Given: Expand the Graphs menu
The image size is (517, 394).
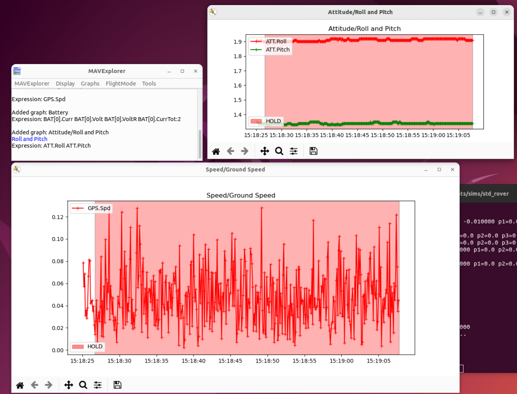Looking at the screenshot, I should pos(90,84).
